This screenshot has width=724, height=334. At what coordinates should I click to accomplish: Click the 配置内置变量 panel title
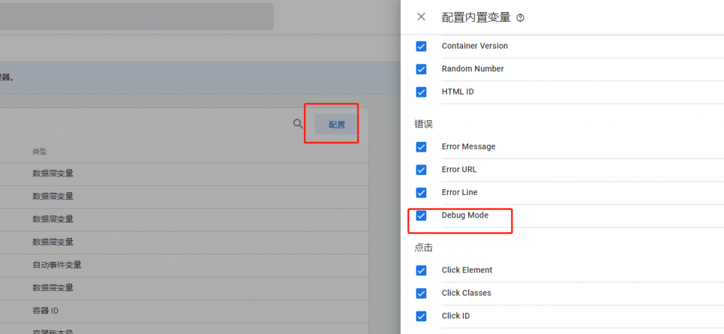click(476, 18)
